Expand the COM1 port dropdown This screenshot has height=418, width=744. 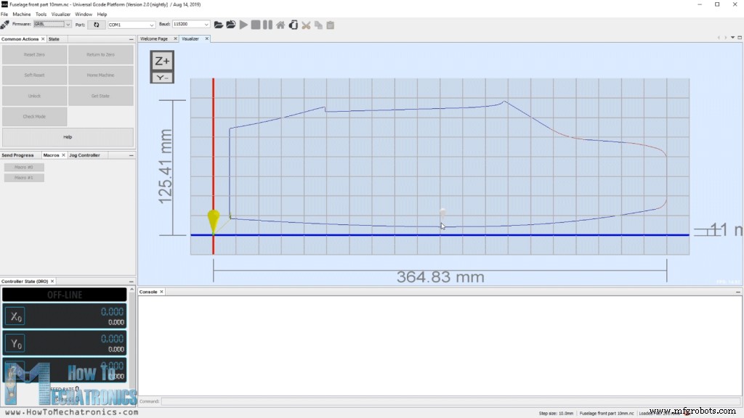(131, 25)
